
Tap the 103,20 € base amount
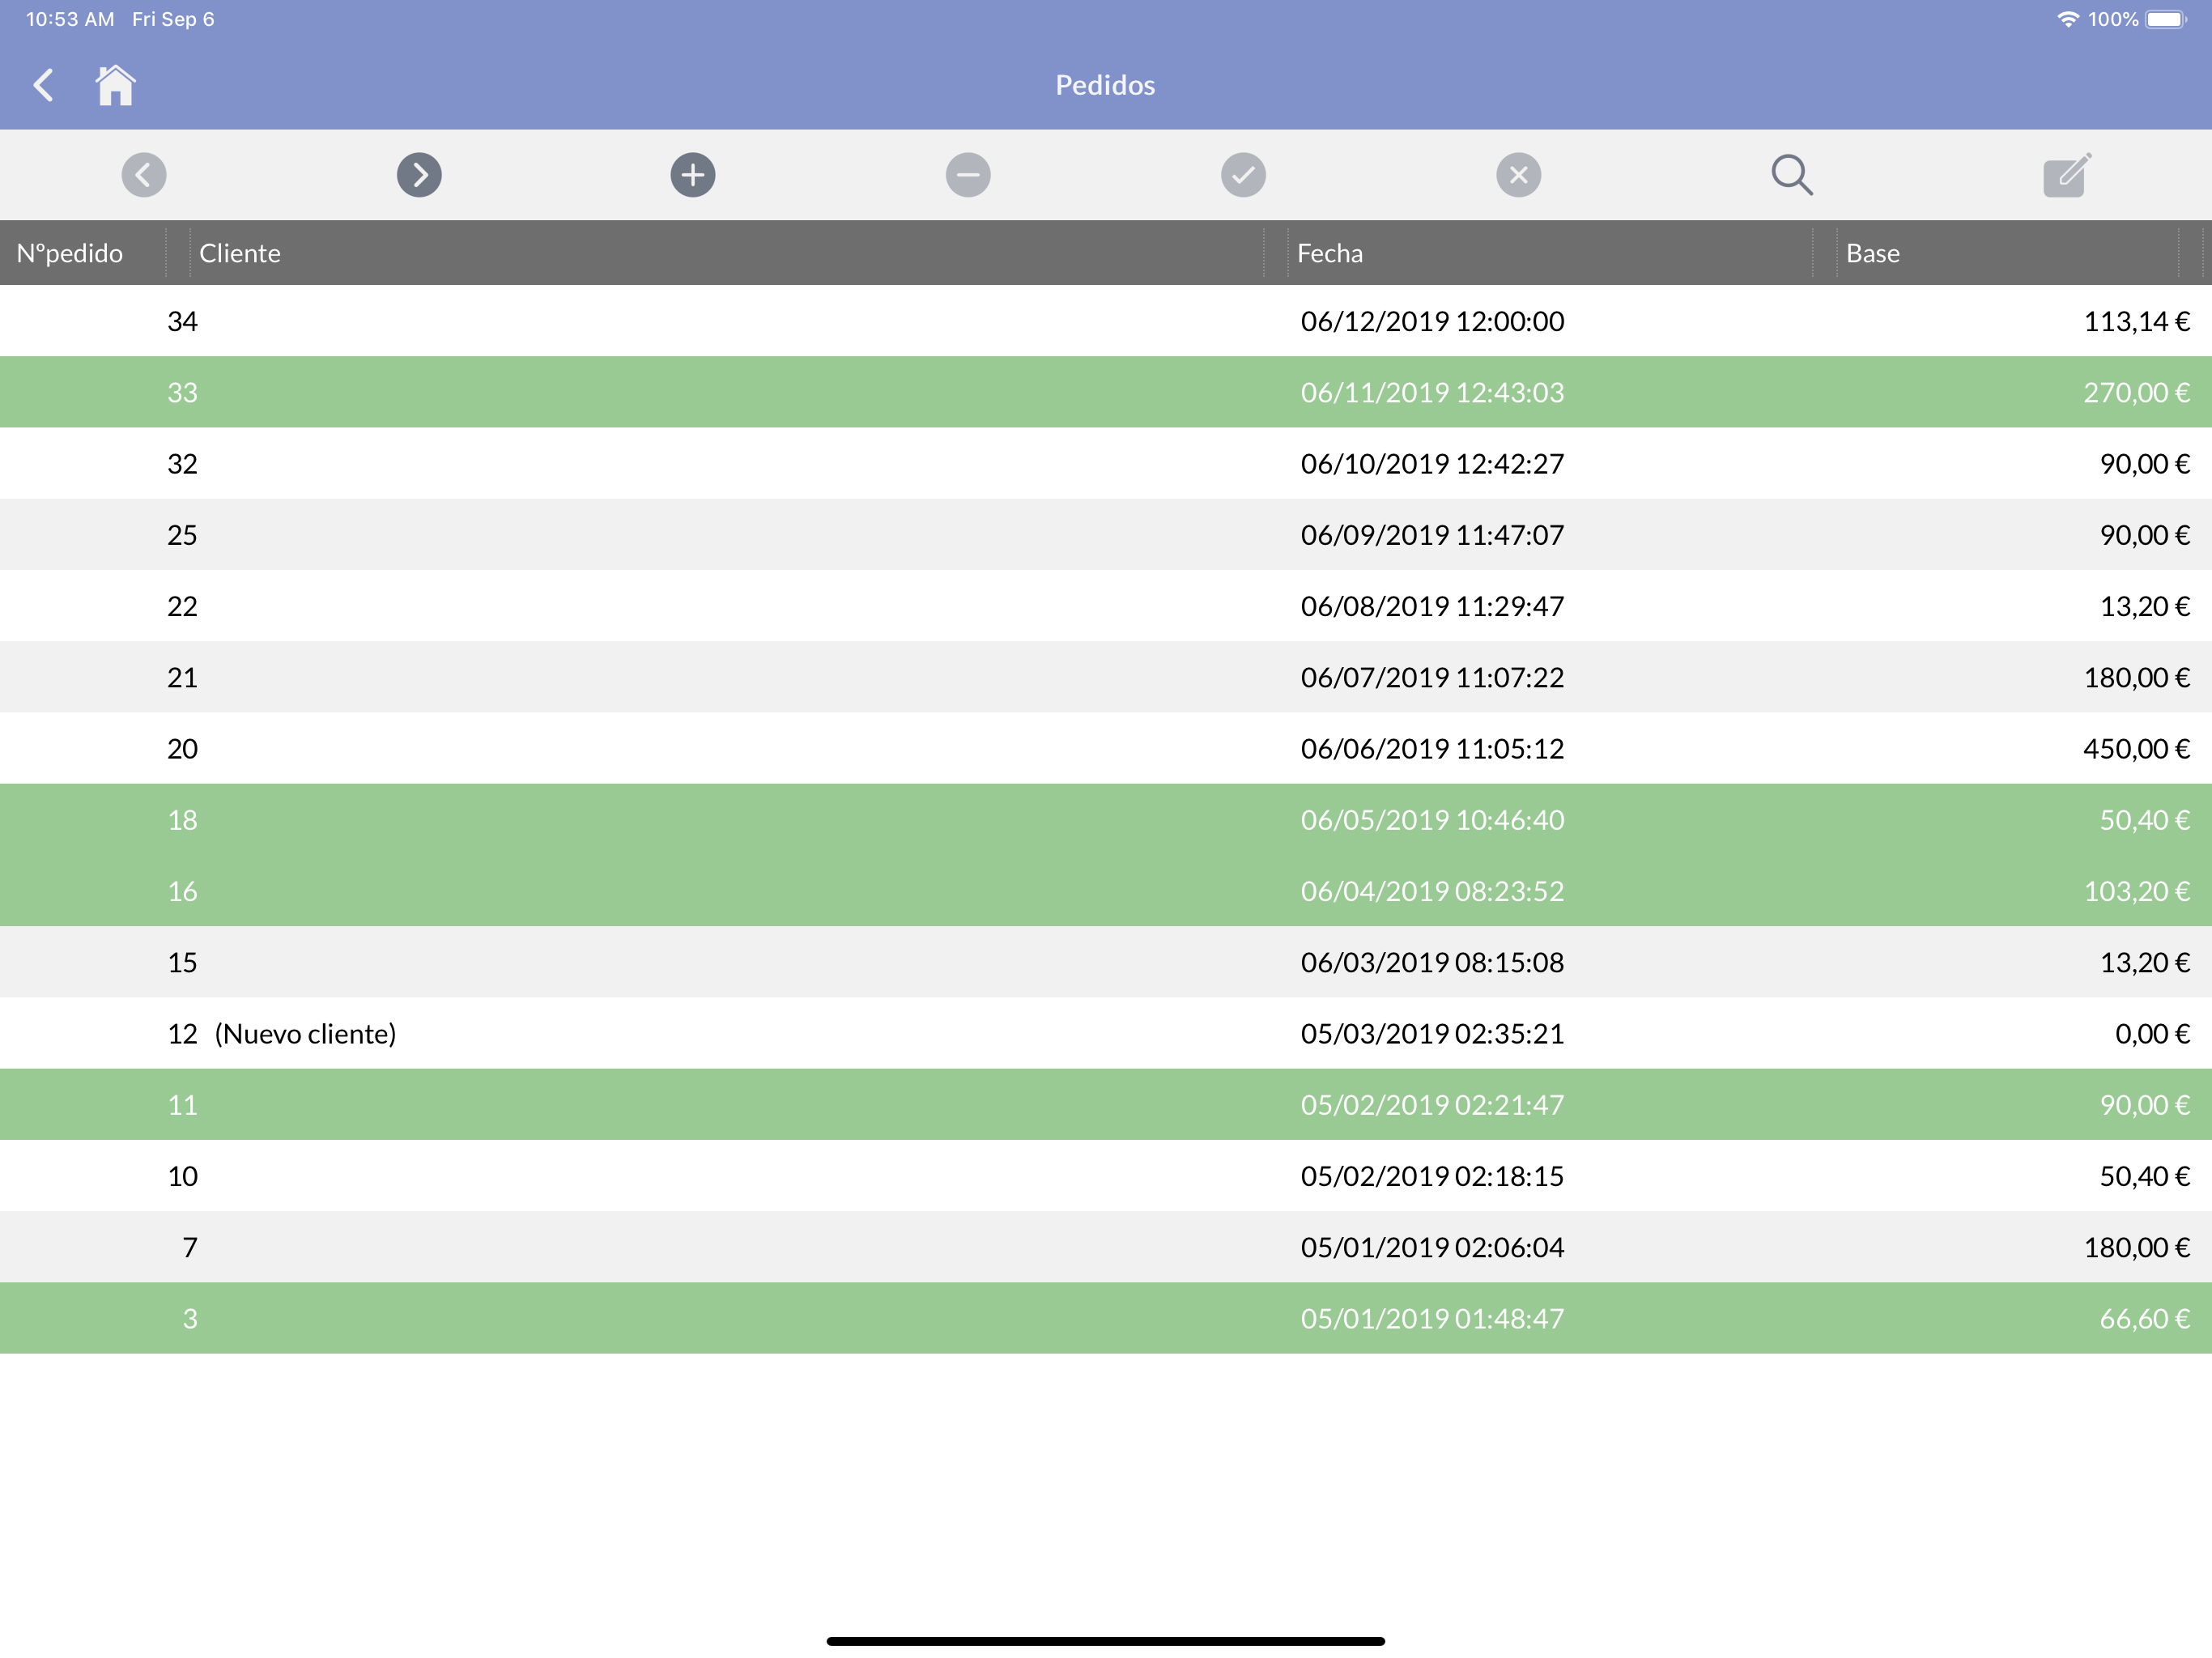(2137, 891)
